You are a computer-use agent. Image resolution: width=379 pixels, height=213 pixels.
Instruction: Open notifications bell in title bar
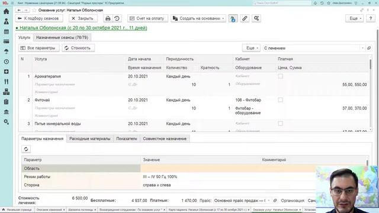315,3
